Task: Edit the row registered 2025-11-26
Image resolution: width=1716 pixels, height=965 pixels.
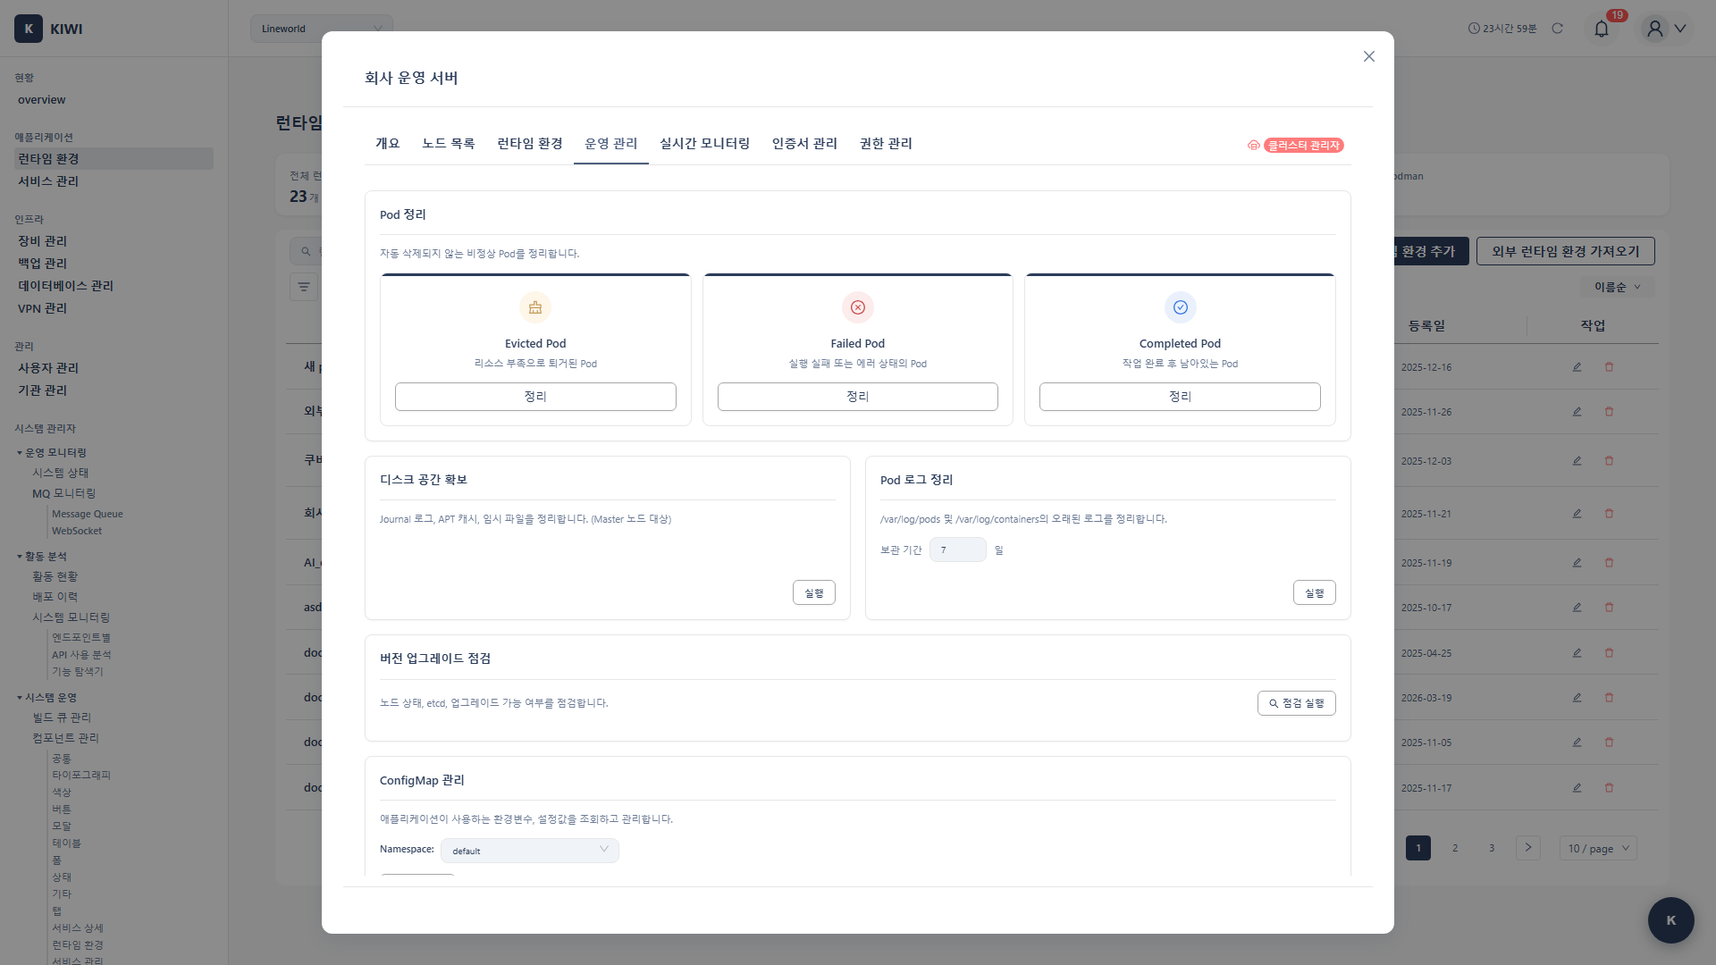Action: 1577,412
